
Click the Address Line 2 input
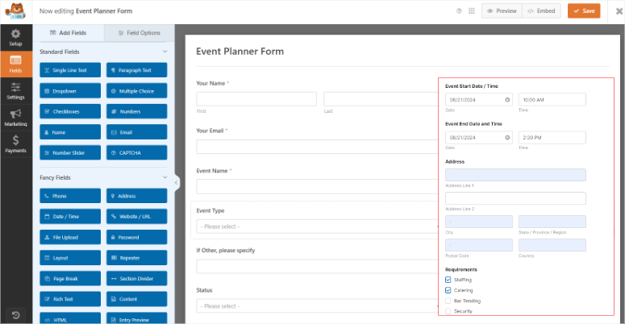[515, 198]
